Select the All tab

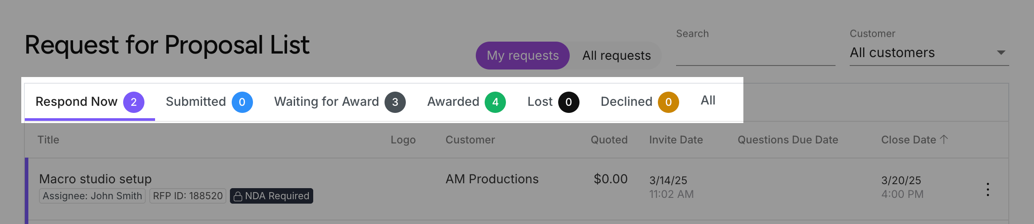pyautogui.click(x=708, y=100)
